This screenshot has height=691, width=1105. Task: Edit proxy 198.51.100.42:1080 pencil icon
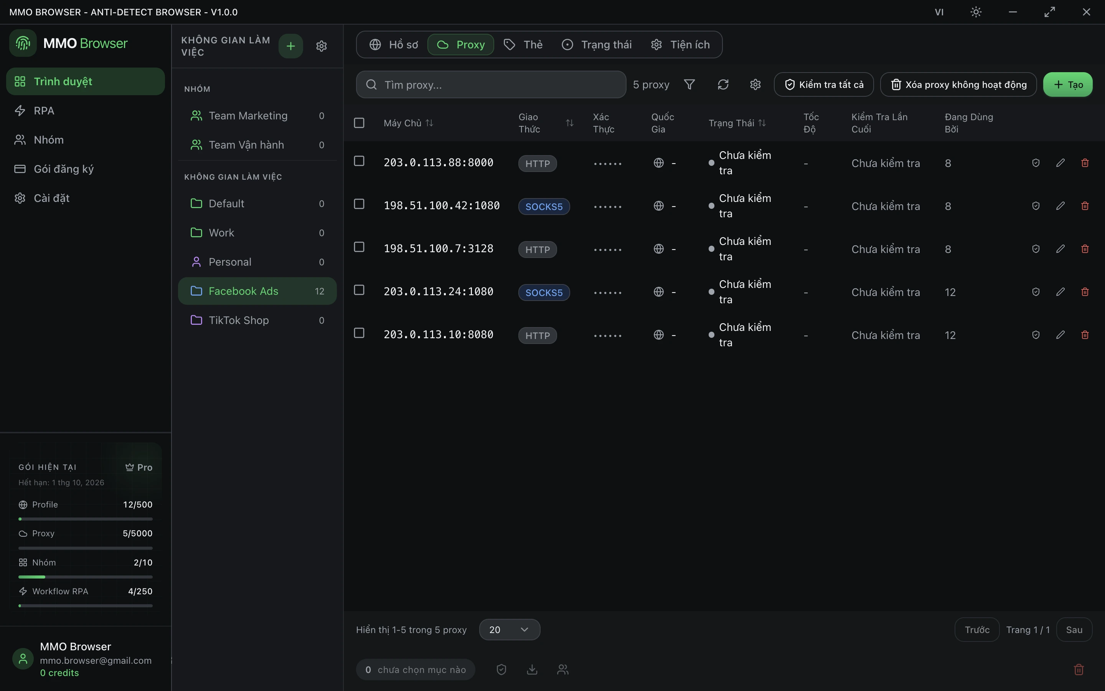point(1060,206)
